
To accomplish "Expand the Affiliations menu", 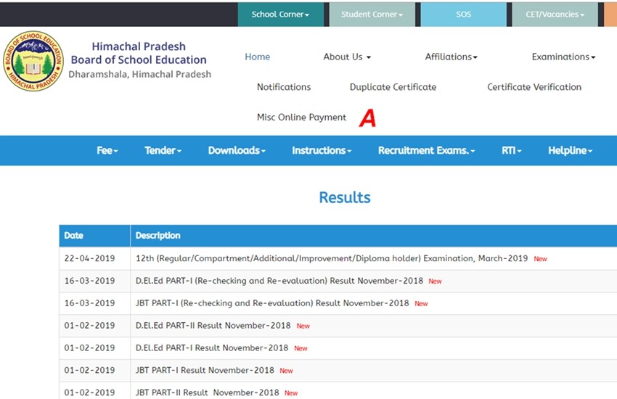I will click(x=451, y=57).
